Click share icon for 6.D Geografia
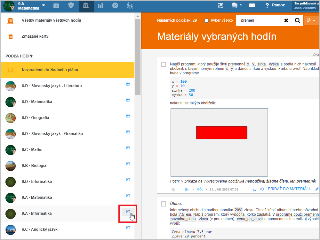The width and height of the screenshot is (320, 240). (x=128, y=116)
